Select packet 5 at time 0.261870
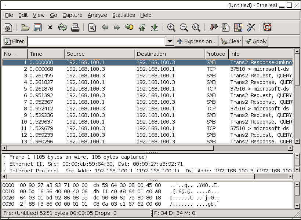The height and width of the screenshot is (220, 301). coord(148,89)
